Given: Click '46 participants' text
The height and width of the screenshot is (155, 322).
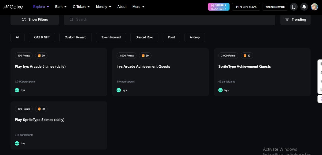Looking at the screenshot, I should click(x=226, y=82).
